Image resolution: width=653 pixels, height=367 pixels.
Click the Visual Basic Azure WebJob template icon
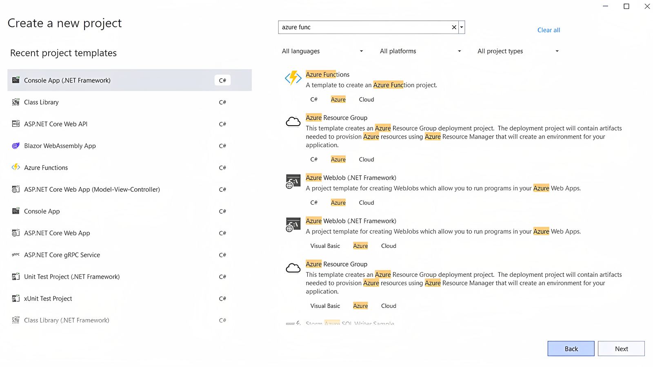(x=293, y=225)
